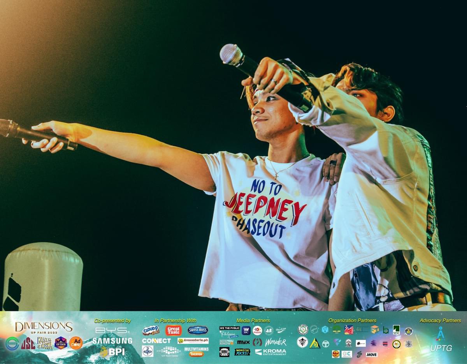Click the Kroma Entertainment logo
467x364 pixels.
(274, 352)
